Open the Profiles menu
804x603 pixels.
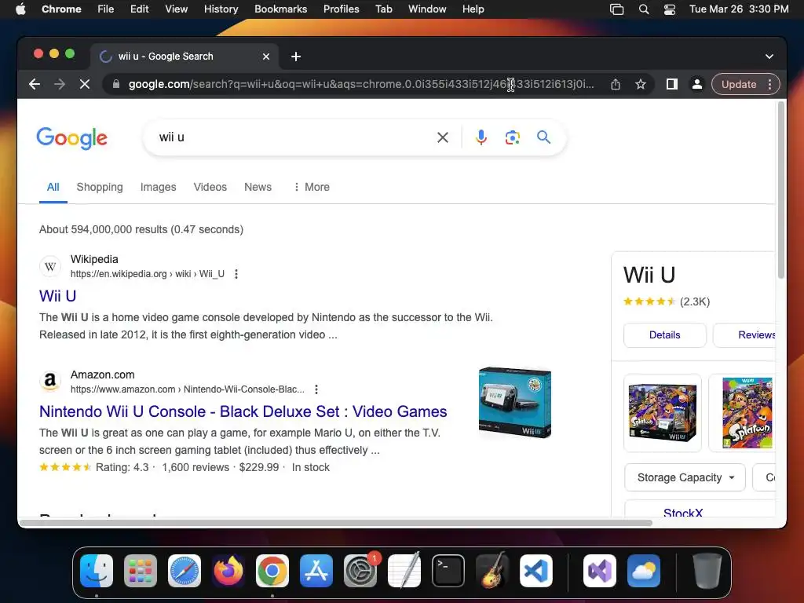pyautogui.click(x=341, y=9)
